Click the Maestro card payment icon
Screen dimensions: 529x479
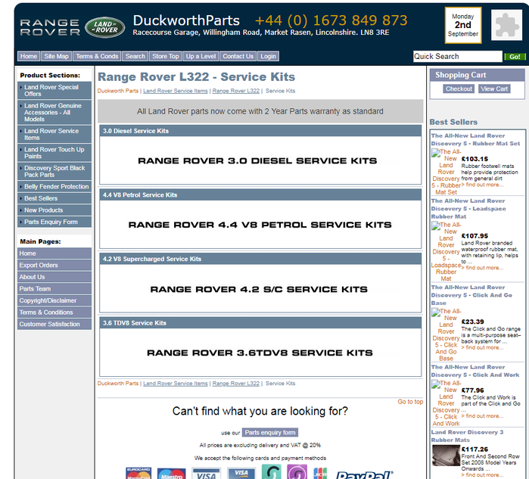point(171,473)
